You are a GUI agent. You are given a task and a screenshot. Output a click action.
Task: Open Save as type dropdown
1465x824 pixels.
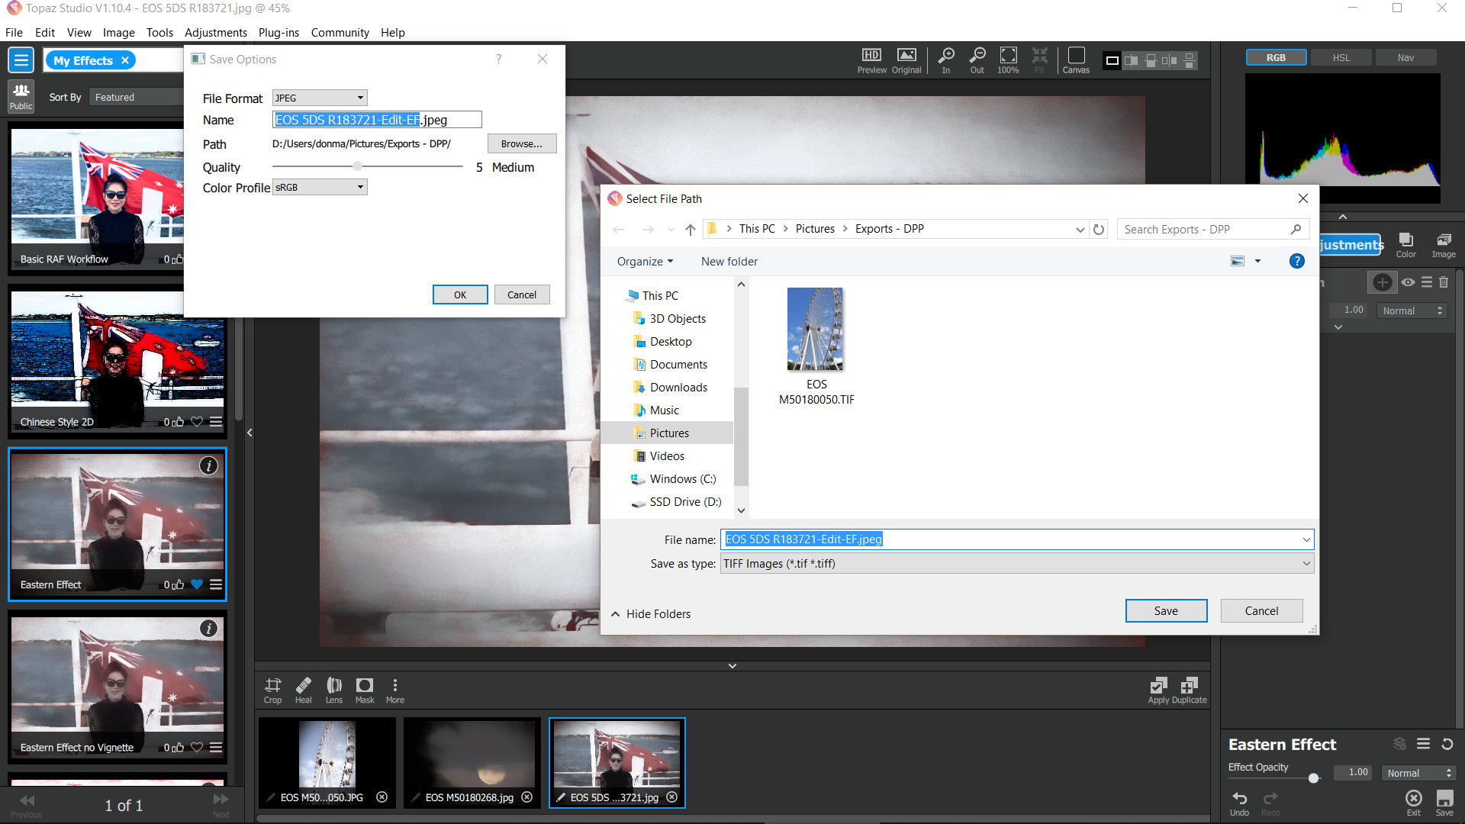[1016, 564]
